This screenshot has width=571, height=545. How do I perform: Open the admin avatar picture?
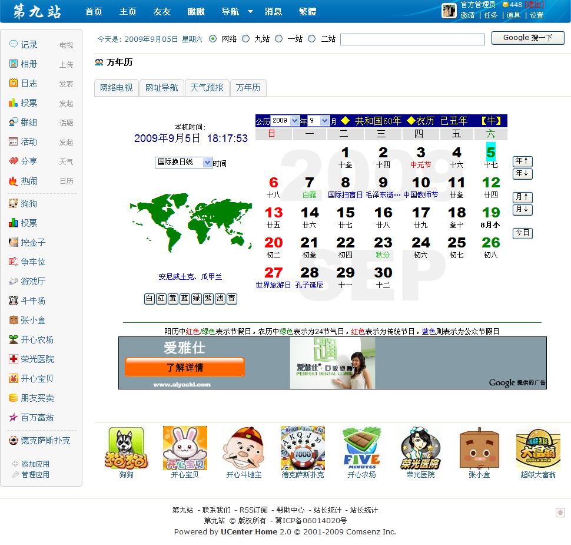tap(449, 10)
